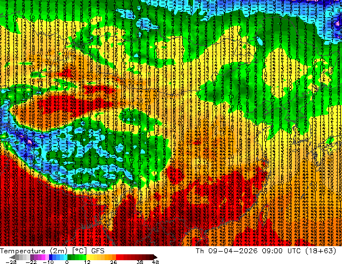Pick the bright red swatch right of 26
The height and width of the screenshot is (264, 342).
point(118,257)
